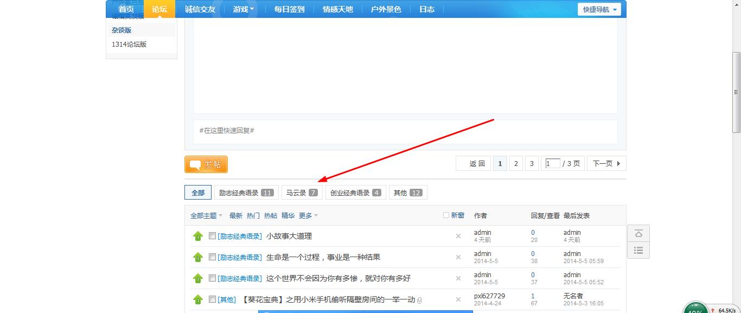Click the green speed monitor widget
The width and height of the screenshot is (741, 313).
tap(695, 308)
